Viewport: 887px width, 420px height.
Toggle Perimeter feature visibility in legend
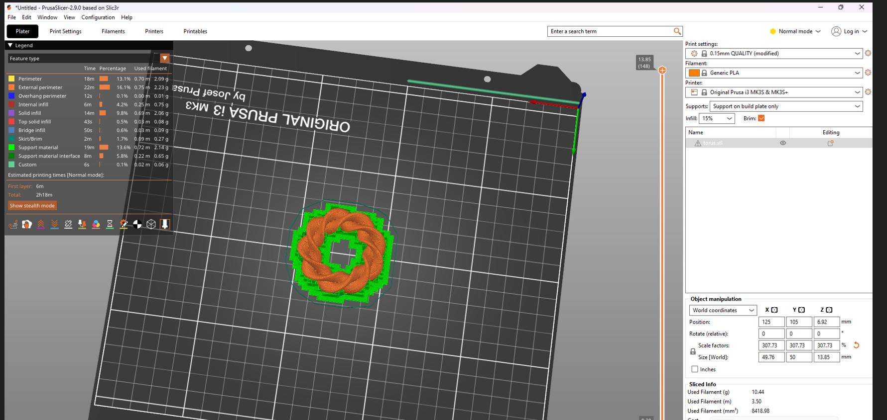tap(88, 79)
